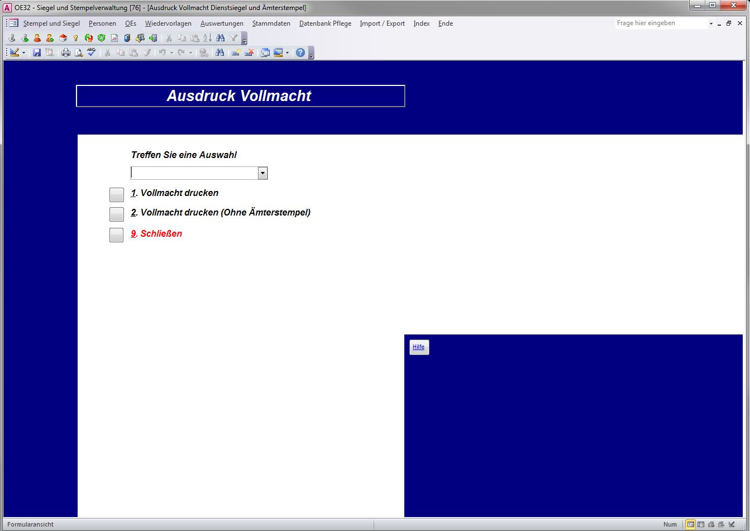The height and width of the screenshot is (531, 750).
Task: Click inside the 'Treffen Sie eine Auswahl' field
Action: click(x=194, y=173)
